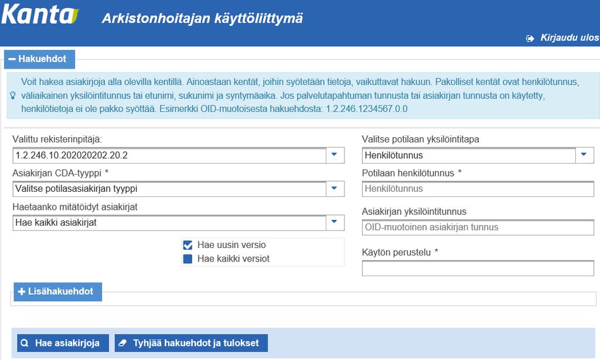Open the Haetaanko mitätöidyt asiakirjat dropdown arrow

(x=335, y=222)
